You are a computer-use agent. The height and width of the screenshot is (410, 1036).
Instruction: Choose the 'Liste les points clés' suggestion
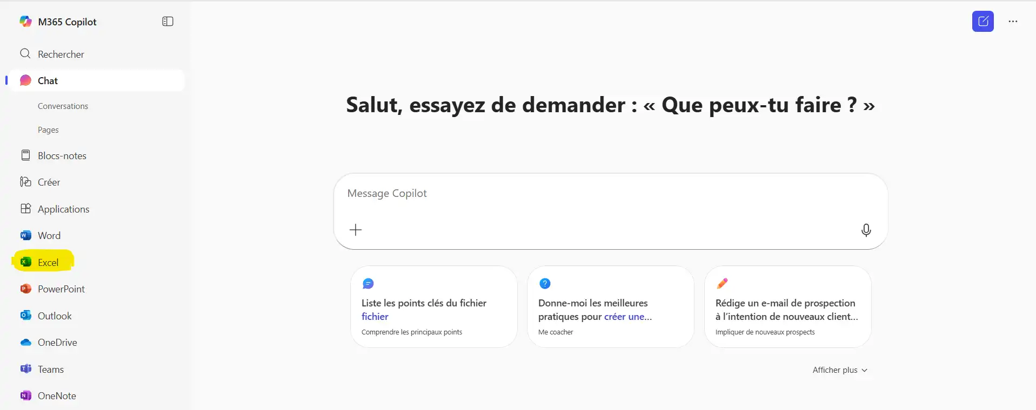click(433, 307)
